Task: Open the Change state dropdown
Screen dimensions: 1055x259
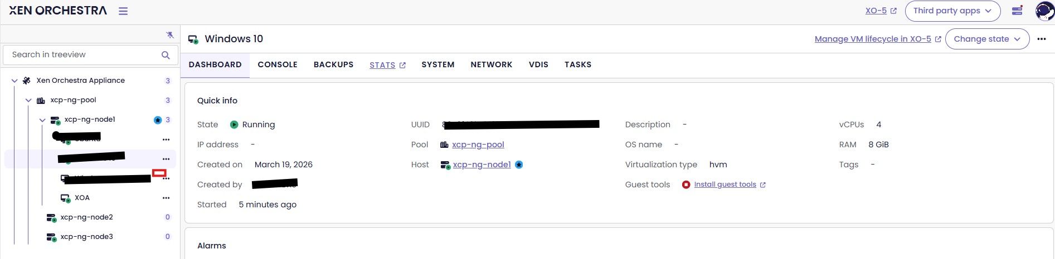Action: [987, 39]
